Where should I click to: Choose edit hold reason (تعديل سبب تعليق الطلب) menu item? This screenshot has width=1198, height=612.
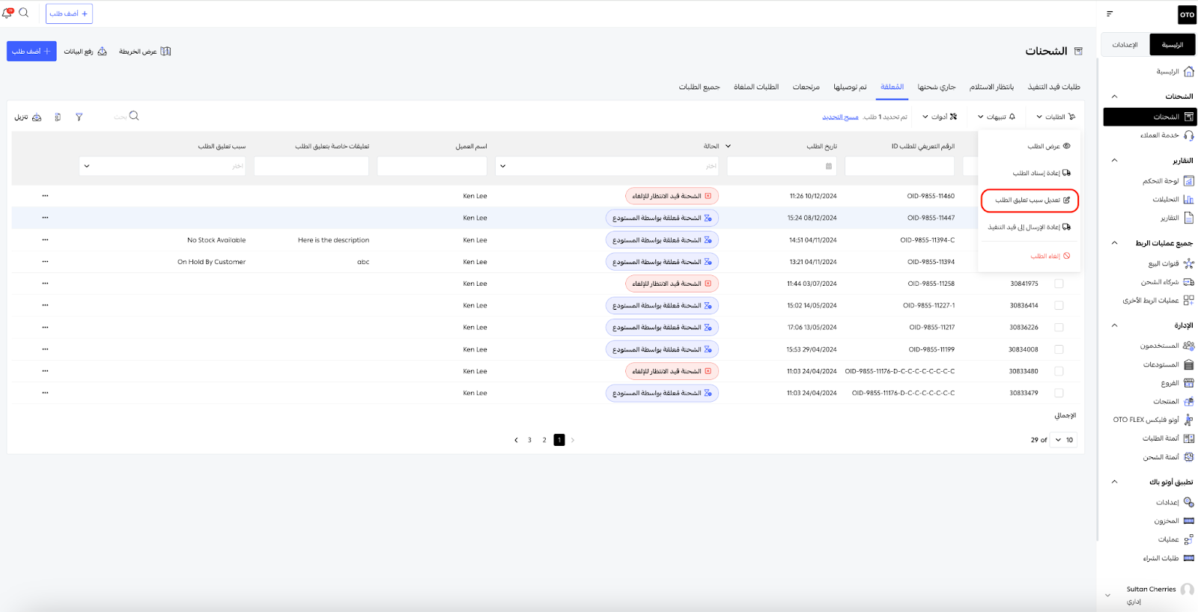tap(1030, 201)
